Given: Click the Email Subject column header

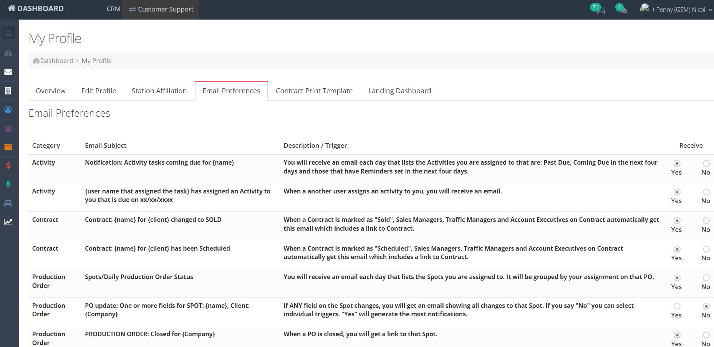Looking at the screenshot, I should (x=106, y=145).
